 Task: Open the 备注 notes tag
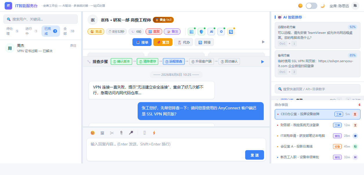[x=172, y=32]
